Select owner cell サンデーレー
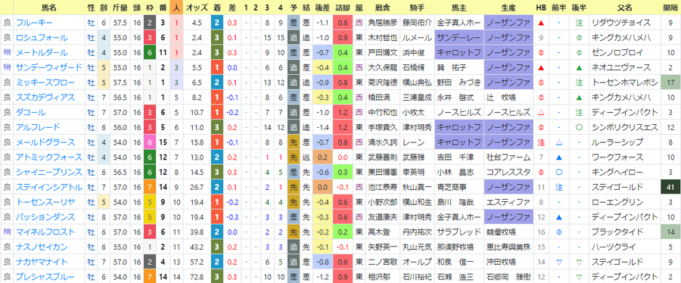 click(459, 38)
